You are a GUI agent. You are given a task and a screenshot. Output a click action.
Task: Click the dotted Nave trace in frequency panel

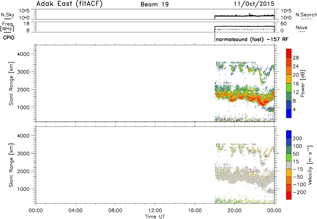[x=244, y=29]
